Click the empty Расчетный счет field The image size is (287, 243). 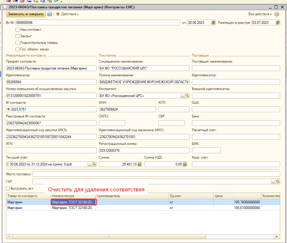coord(236,137)
